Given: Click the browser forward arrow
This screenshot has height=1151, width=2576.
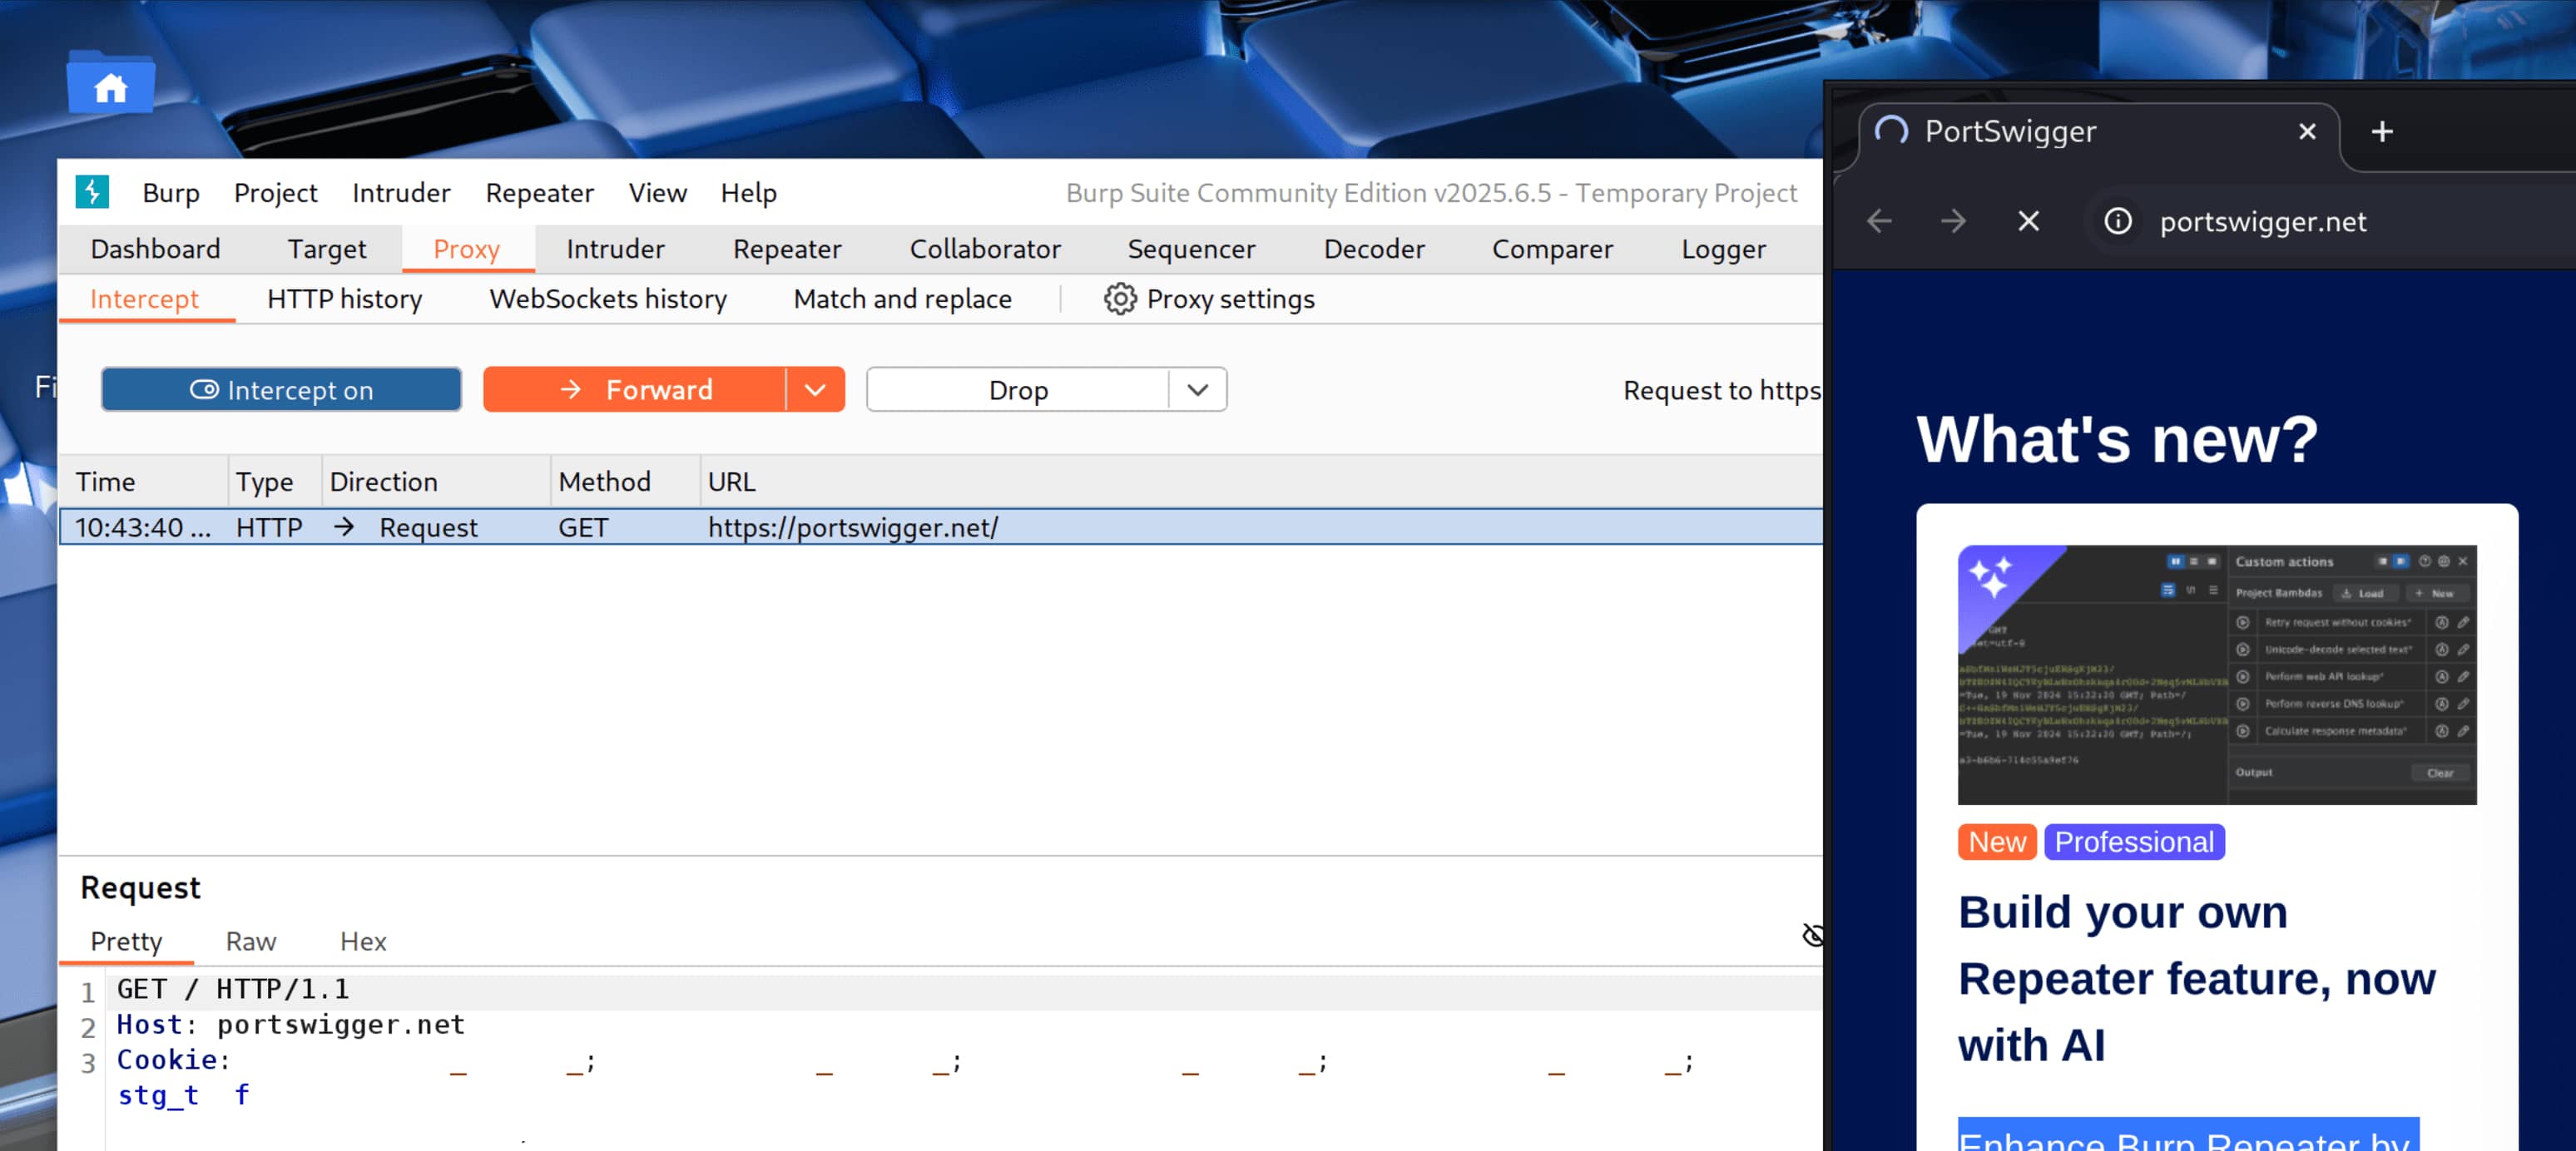Looking at the screenshot, I should coord(1953,221).
